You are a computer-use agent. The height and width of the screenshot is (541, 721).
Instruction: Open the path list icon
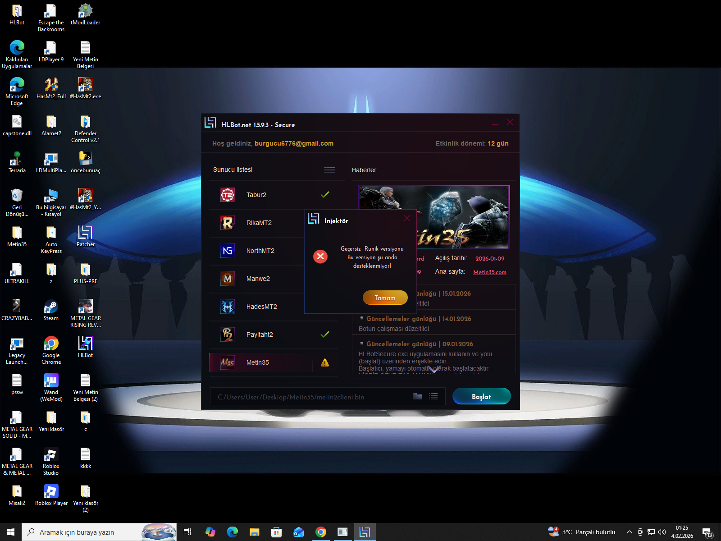click(x=434, y=396)
